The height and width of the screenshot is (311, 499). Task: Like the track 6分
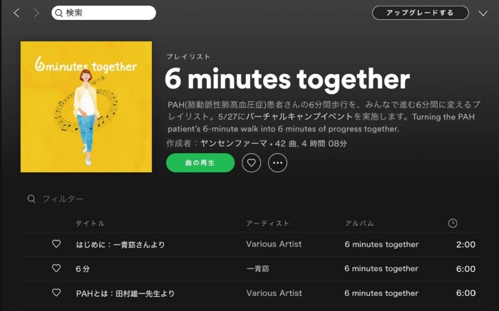point(56,268)
